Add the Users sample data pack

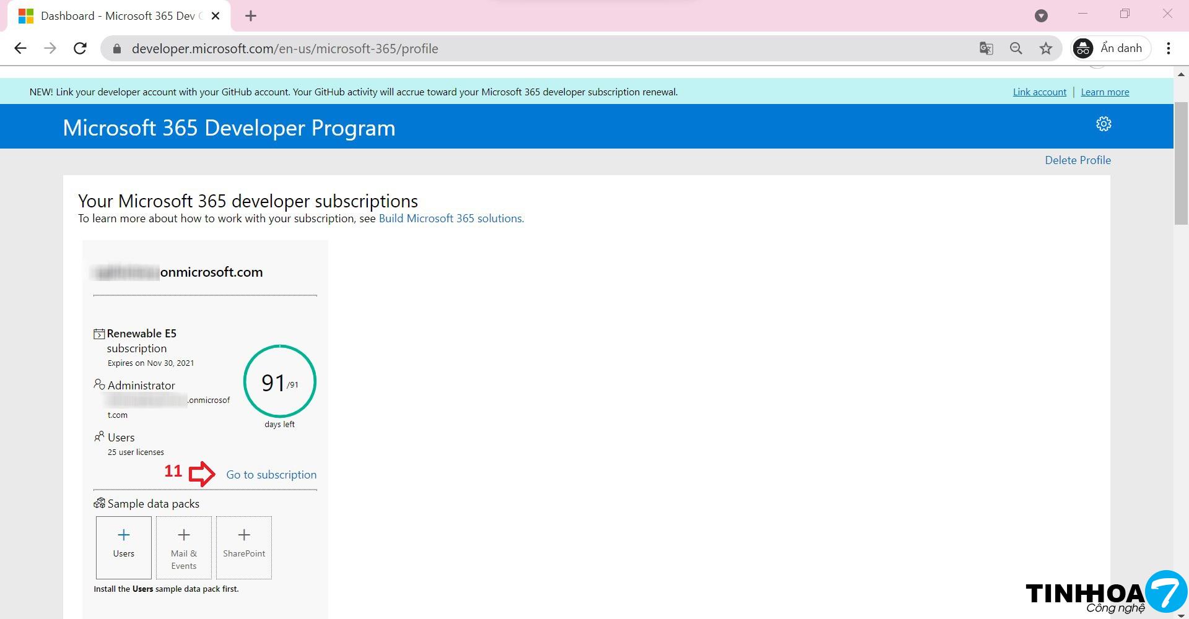123,547
